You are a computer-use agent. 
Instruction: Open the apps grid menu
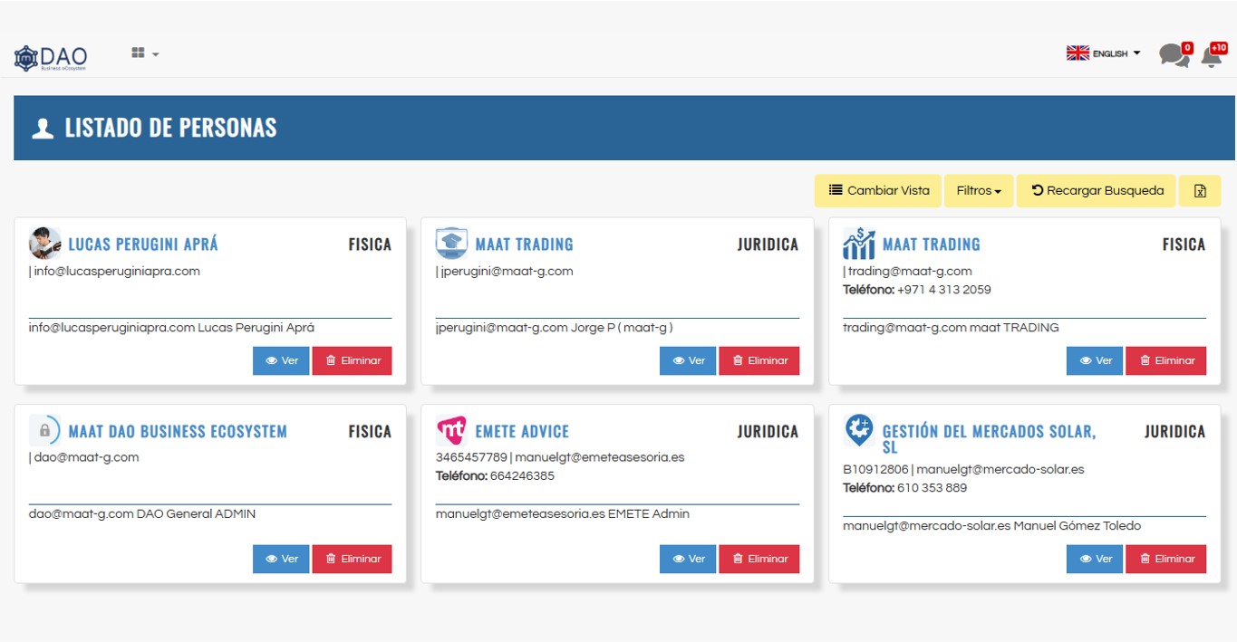(x=144, y=53)
